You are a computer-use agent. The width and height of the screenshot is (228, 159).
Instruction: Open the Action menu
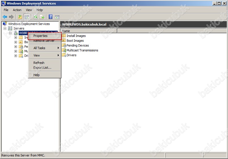tap(17, 10)
